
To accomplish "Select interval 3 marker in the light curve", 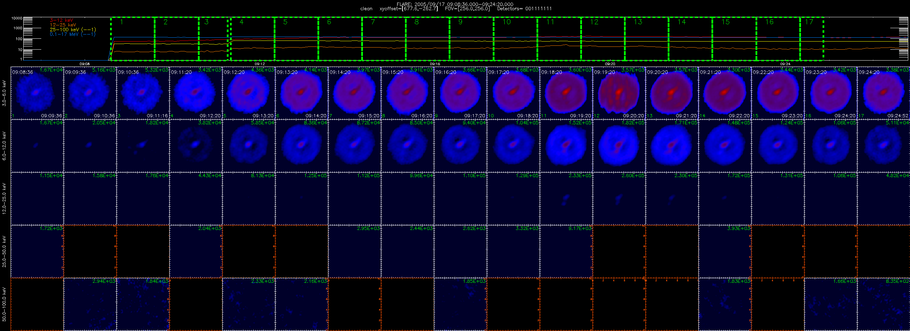I will (206, 22).
